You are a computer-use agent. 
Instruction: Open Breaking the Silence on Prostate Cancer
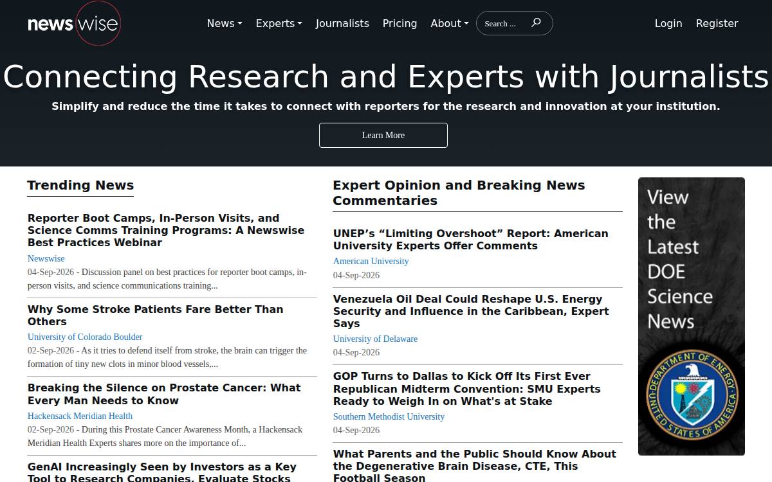pos(164,394)
